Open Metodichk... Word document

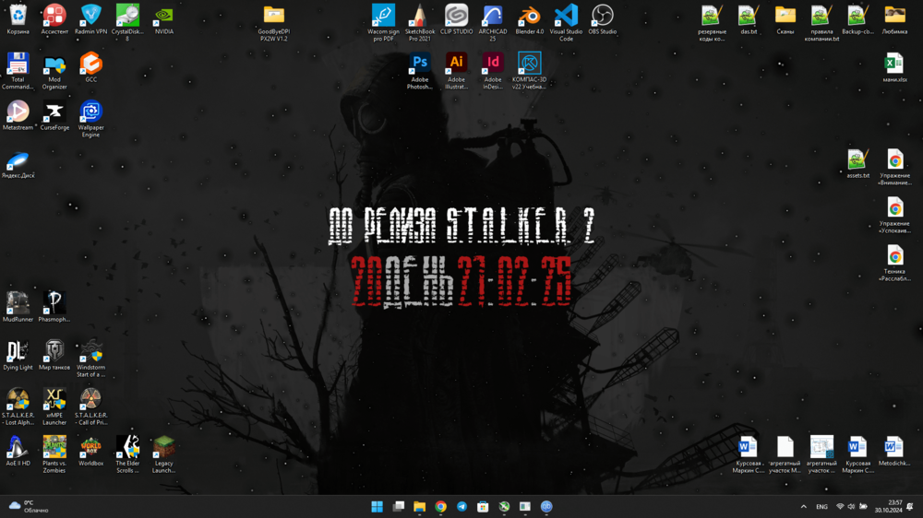[894, 451]
